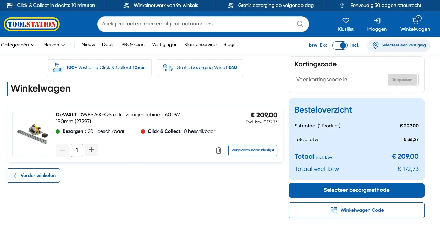Image resolution: width=440 pixels, height=232 pixels.
Task: Select Klantenservice in the navigation
Action: pos(200,45)
